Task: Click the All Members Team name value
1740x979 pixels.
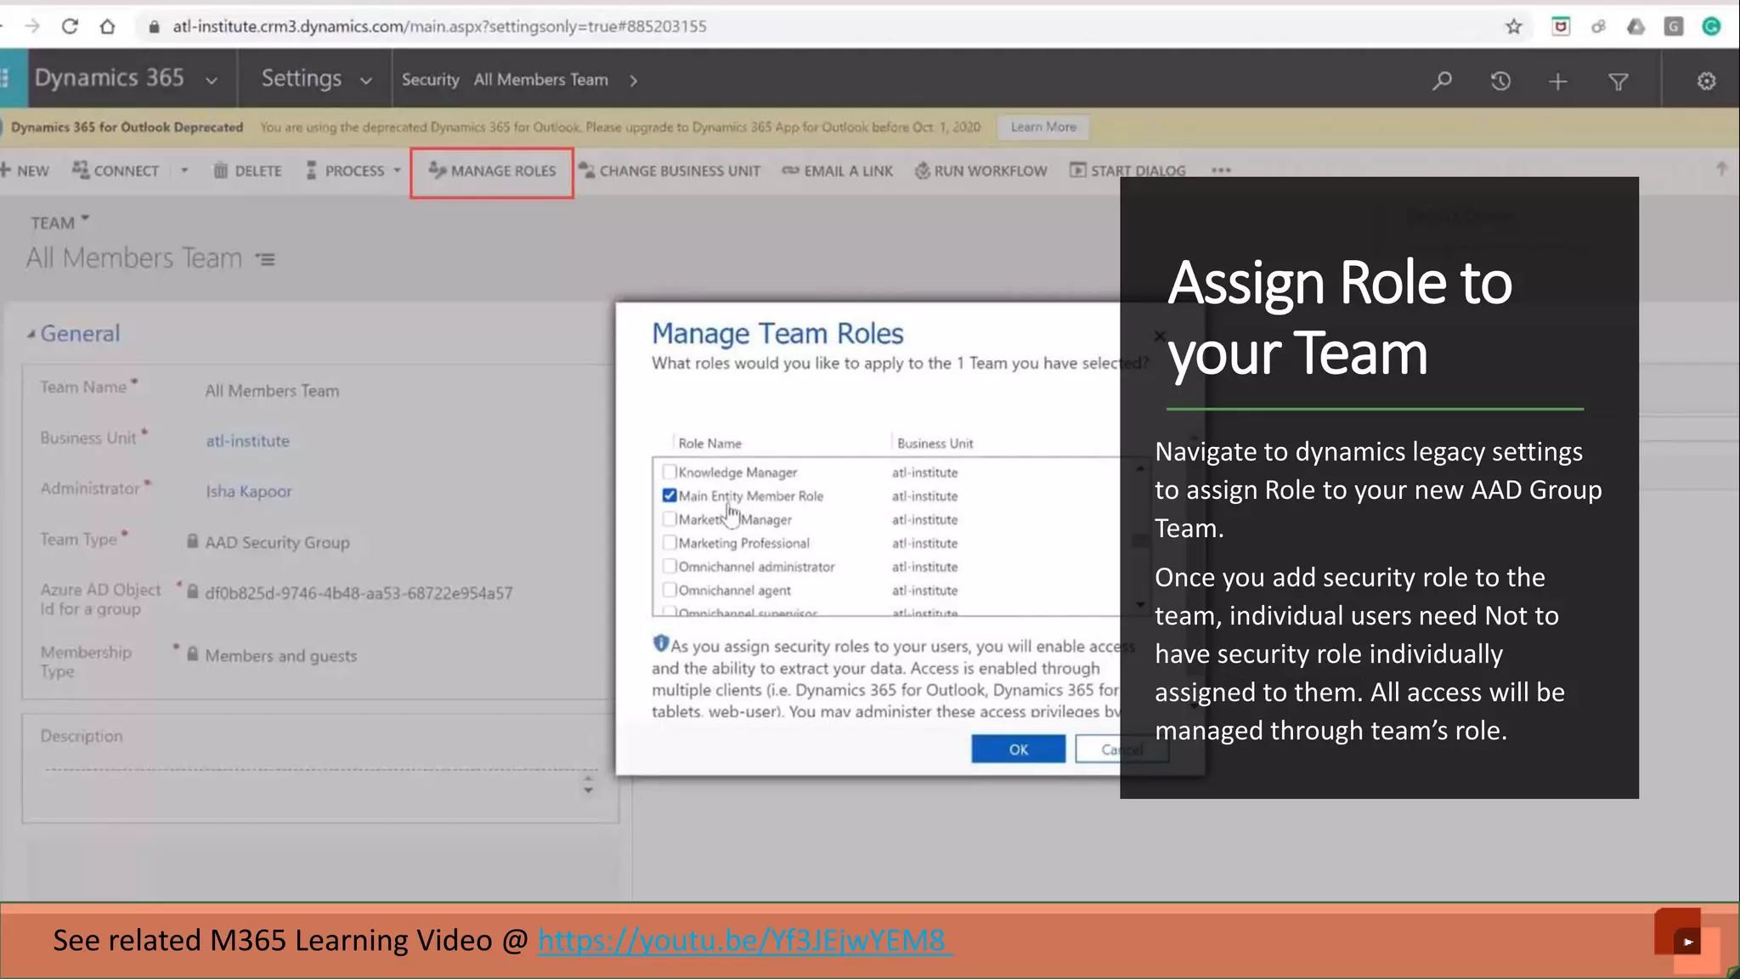Action: (x=272, y=391)
